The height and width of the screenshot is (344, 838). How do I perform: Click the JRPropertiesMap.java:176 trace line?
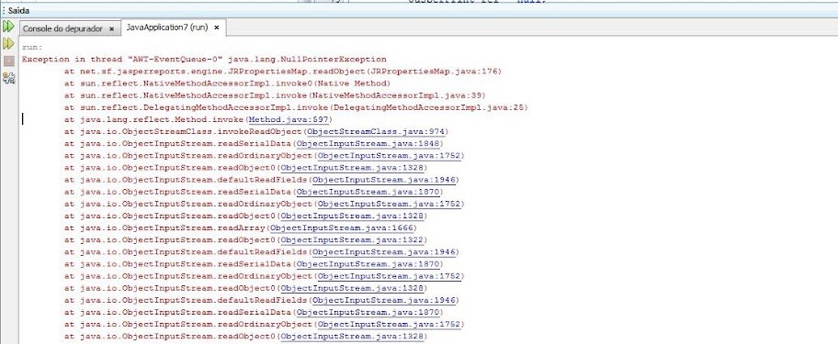click(283, 72)
